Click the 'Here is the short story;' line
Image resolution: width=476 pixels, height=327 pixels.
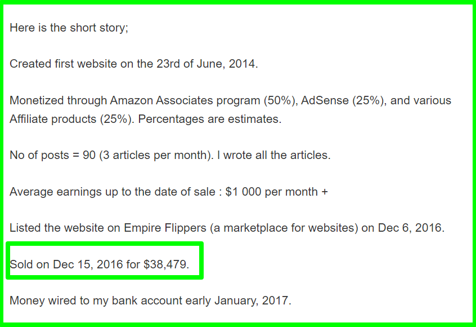(x=69, y=28)
